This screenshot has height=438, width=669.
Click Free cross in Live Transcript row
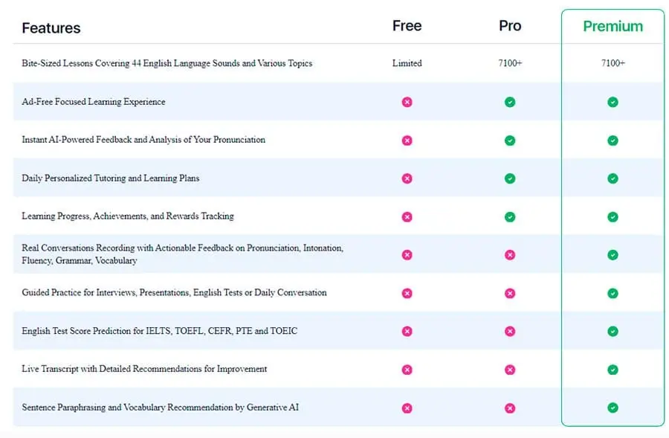[x=407, y=370]
